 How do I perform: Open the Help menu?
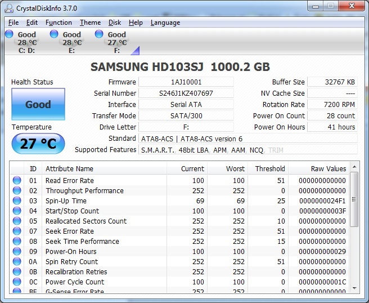click(136, 23)
